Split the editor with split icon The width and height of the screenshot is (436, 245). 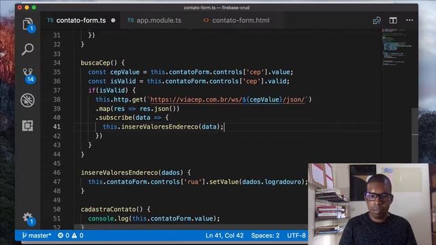click(393, 20)
